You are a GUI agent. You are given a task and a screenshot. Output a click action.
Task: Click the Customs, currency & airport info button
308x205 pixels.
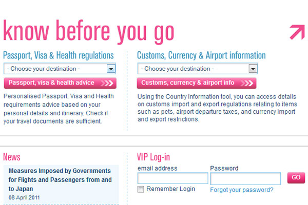188,83
